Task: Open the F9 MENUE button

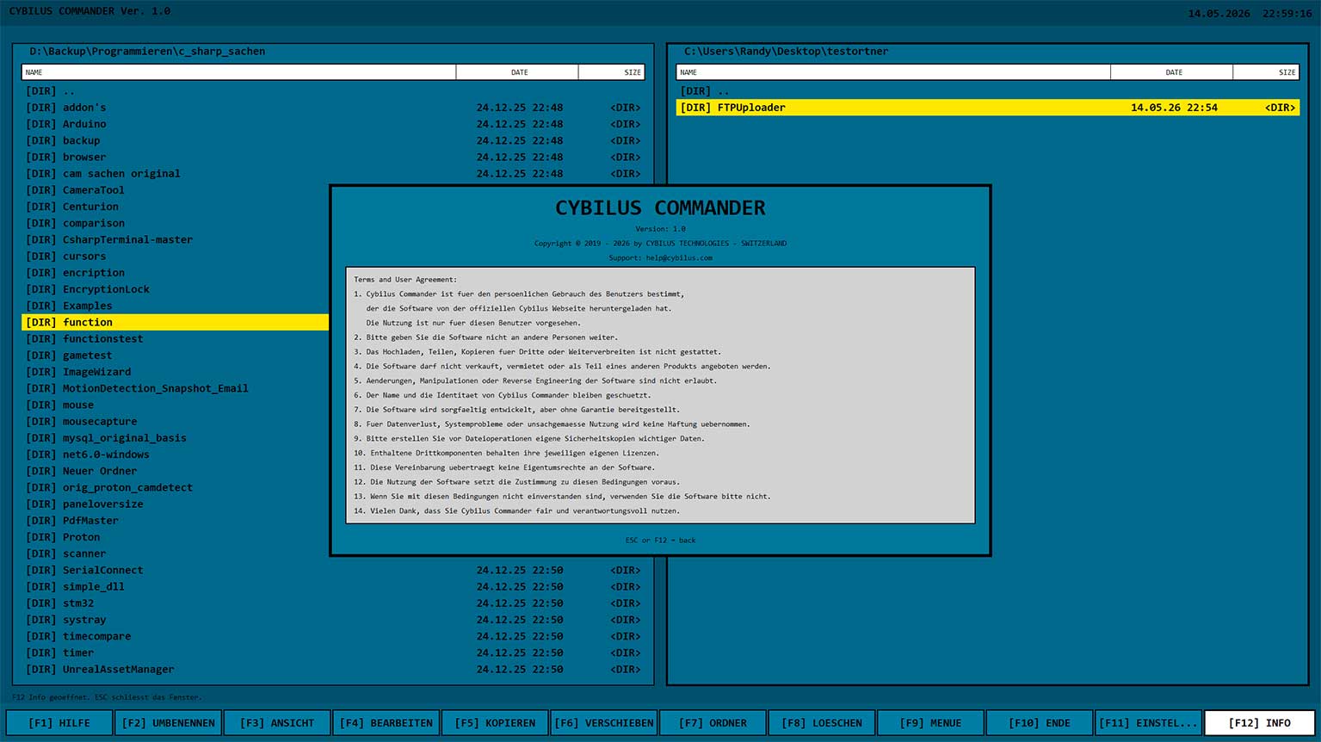Action: tap(930, 723)
